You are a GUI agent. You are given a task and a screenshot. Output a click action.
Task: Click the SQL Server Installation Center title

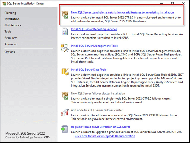click(26, 4)
